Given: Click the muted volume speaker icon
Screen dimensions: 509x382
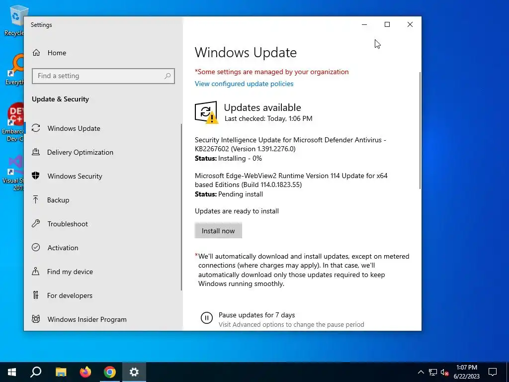Looking at the screenshot, I should click(x=445, y=372).
